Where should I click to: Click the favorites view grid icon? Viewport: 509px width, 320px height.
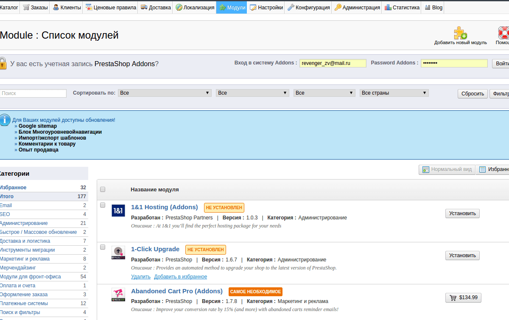pos(482,169)
